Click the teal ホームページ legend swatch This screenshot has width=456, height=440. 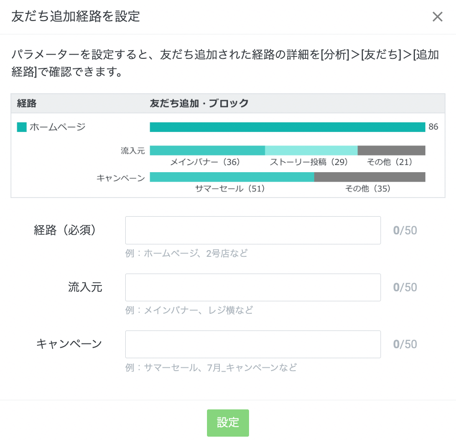[x=22, y=127]
